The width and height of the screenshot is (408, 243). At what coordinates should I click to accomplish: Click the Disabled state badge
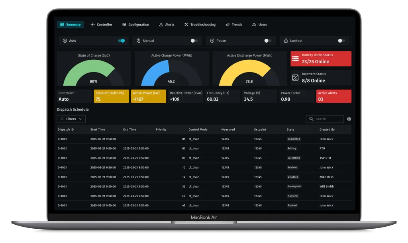(x=293, y=177)
